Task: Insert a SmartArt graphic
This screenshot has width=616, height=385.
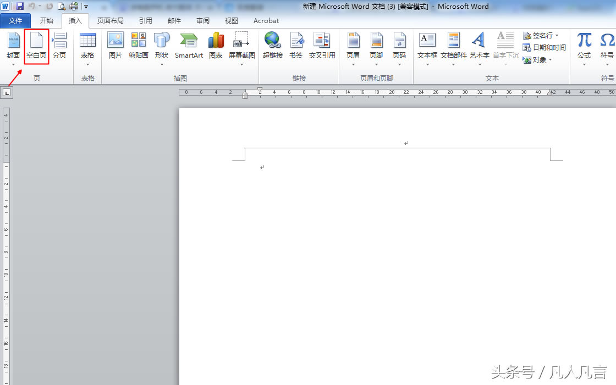Action: (189, 46)
